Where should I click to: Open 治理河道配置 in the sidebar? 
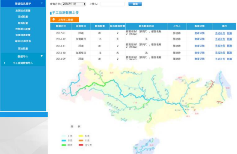23,35
